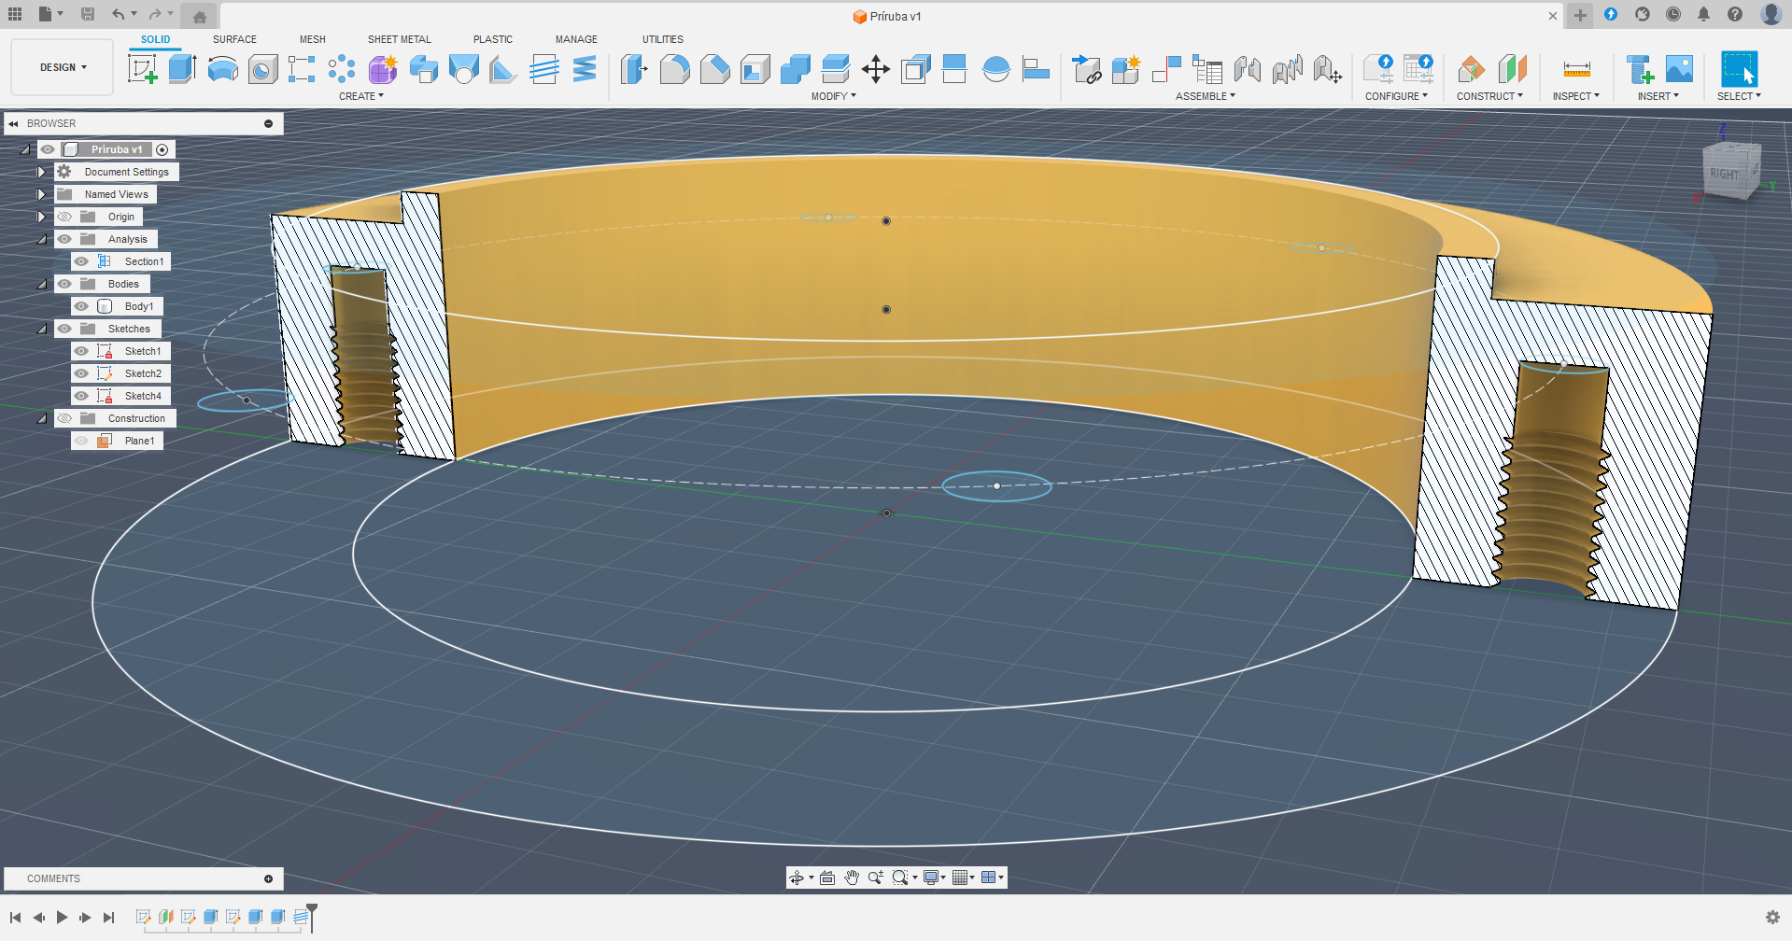The height and width of the screenshot is (941, 1792).
Task: Click the ViewCube RIGHT face
Action: tap(1724, 174)
